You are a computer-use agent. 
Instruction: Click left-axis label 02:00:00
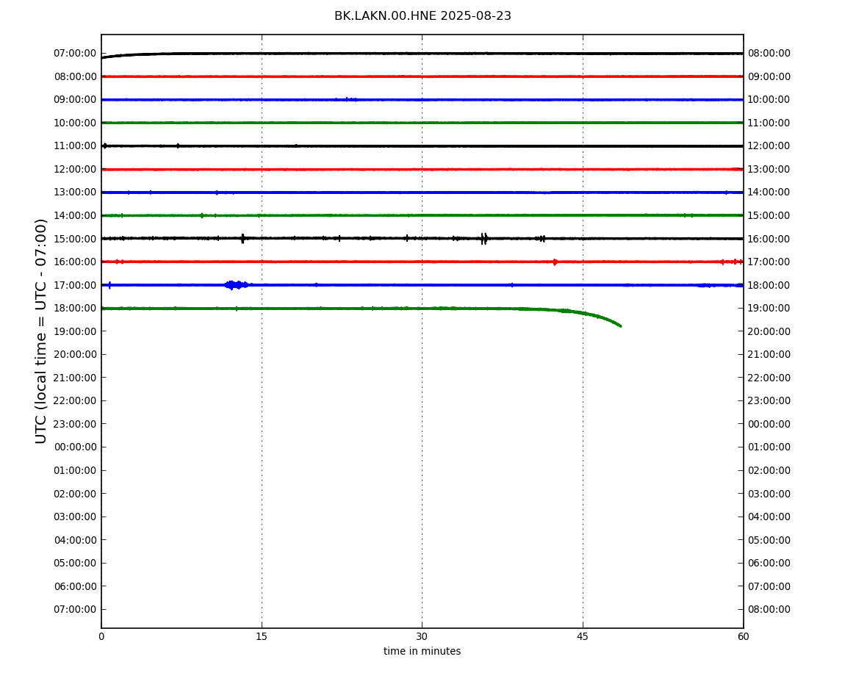[76, 494]
